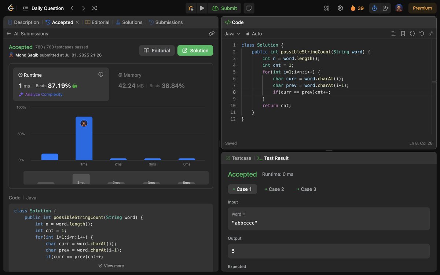This screenshot has width=440, height=275.
Task: Click the 6ms marker on range slider
Action: point(186,183)
